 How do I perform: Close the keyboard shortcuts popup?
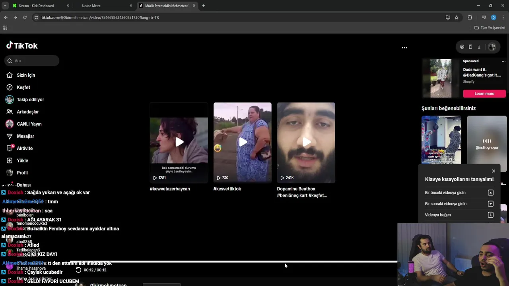point(493,171)
